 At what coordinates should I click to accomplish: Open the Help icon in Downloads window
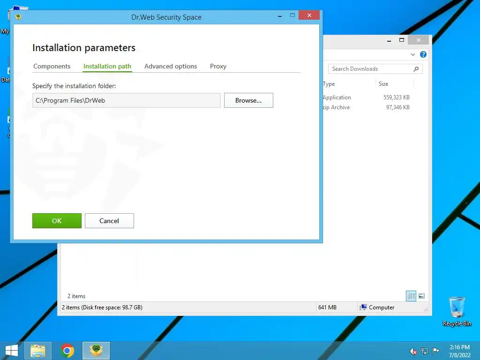[x=423, y=54]
